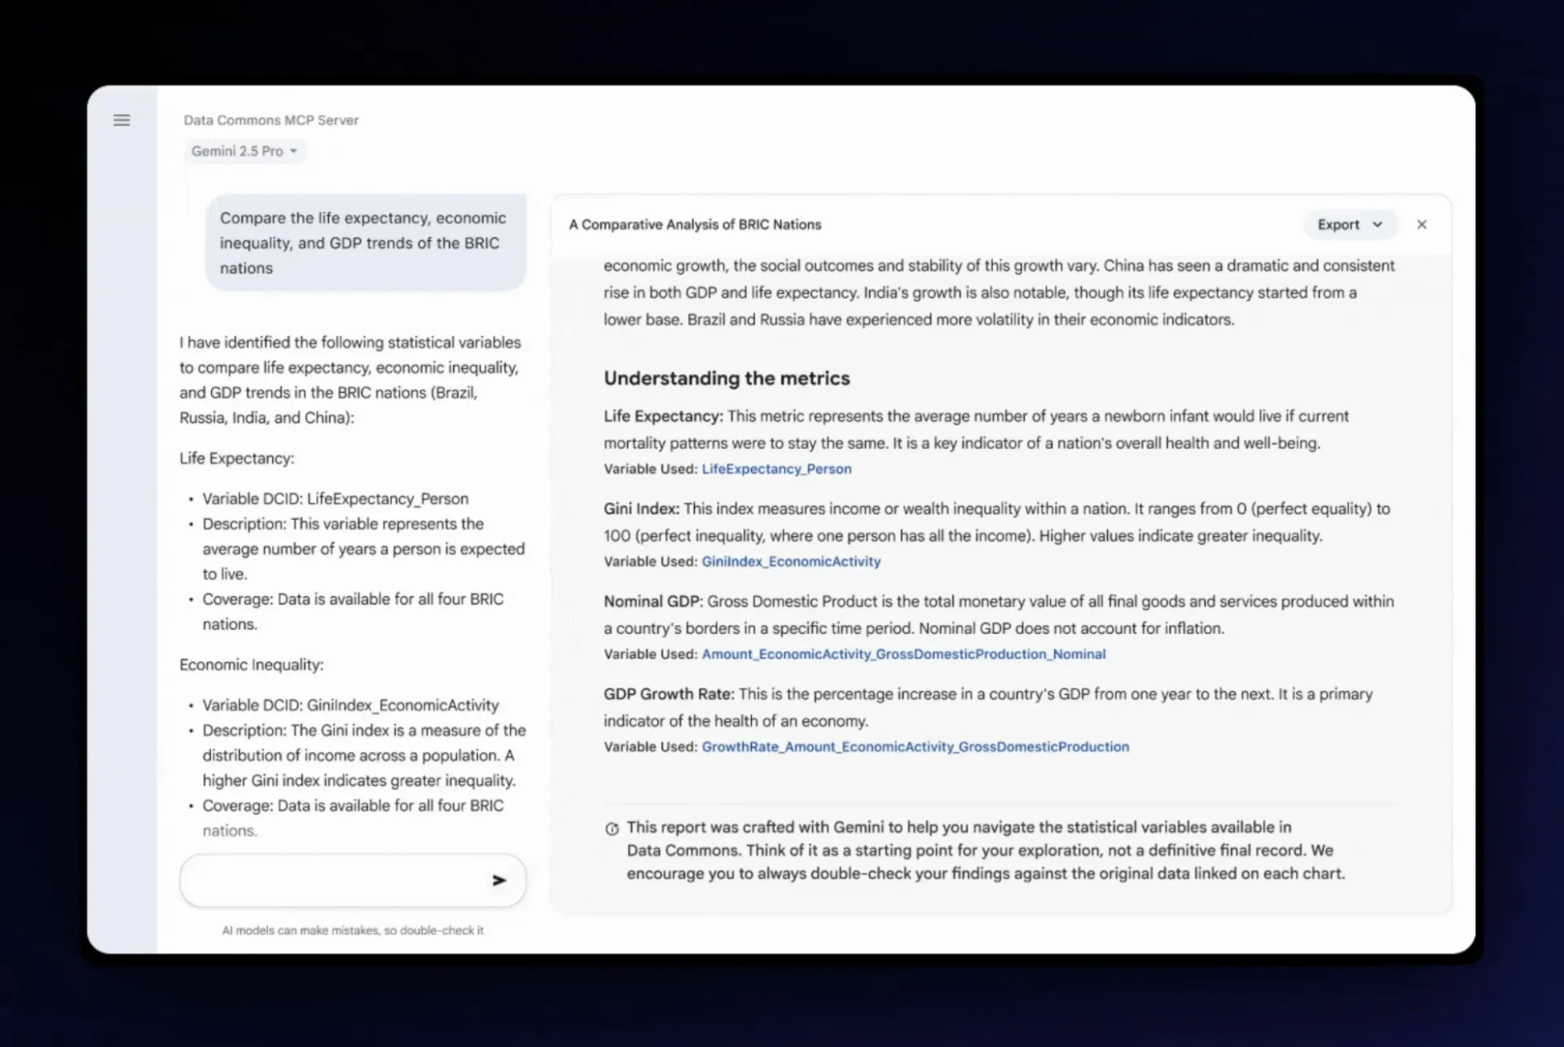Open the LifeExpectancy_Person variable link
Viewport: 1564px width, 1047px height.
point(776,469)
